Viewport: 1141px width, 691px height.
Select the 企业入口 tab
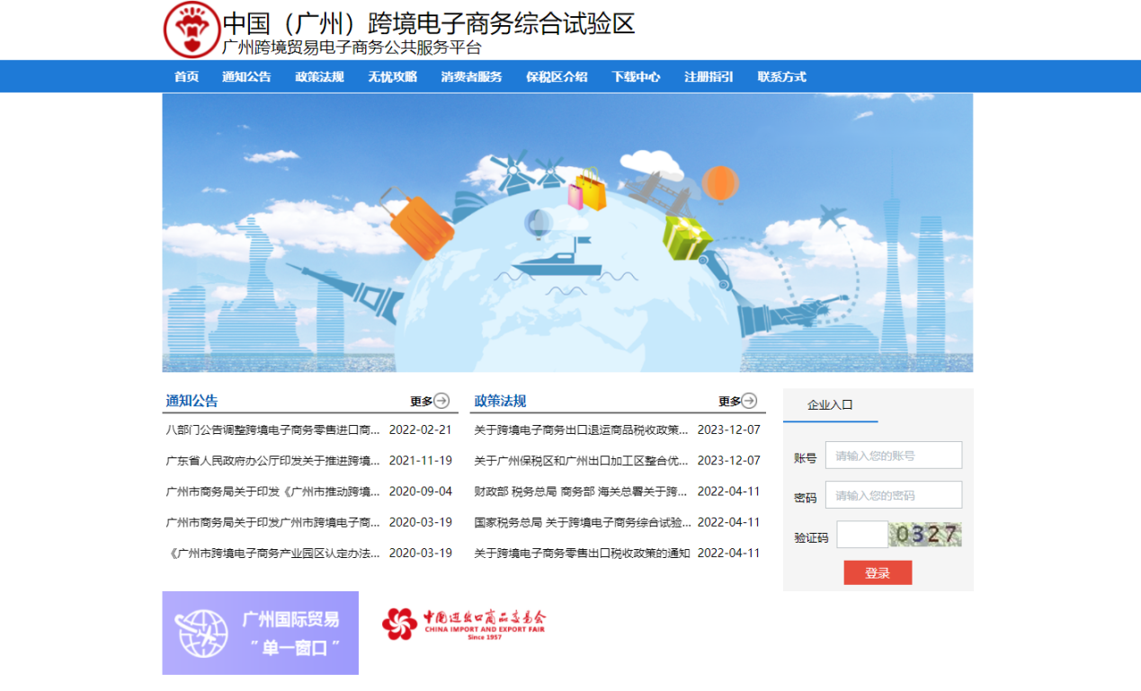click(830, 405)
